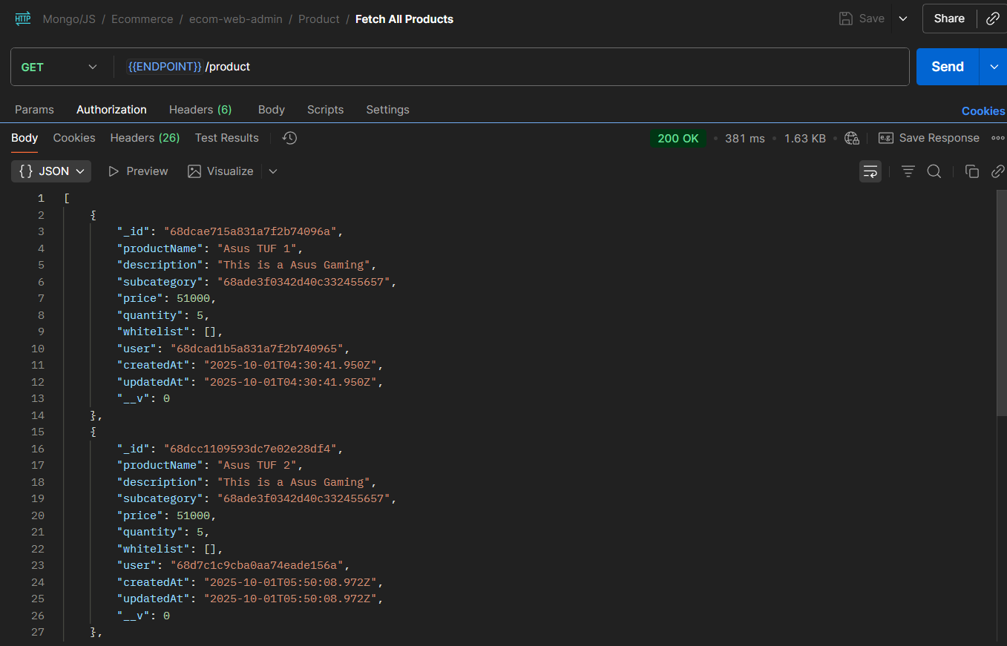This screenshot has height=646, width=1007.
Task: Filter the response using the filter icon
Action: 908,171
